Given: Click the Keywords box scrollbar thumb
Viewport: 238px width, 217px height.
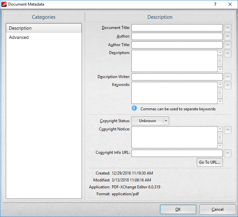Looking at the screenshot, I should click(x=220, y=93).
